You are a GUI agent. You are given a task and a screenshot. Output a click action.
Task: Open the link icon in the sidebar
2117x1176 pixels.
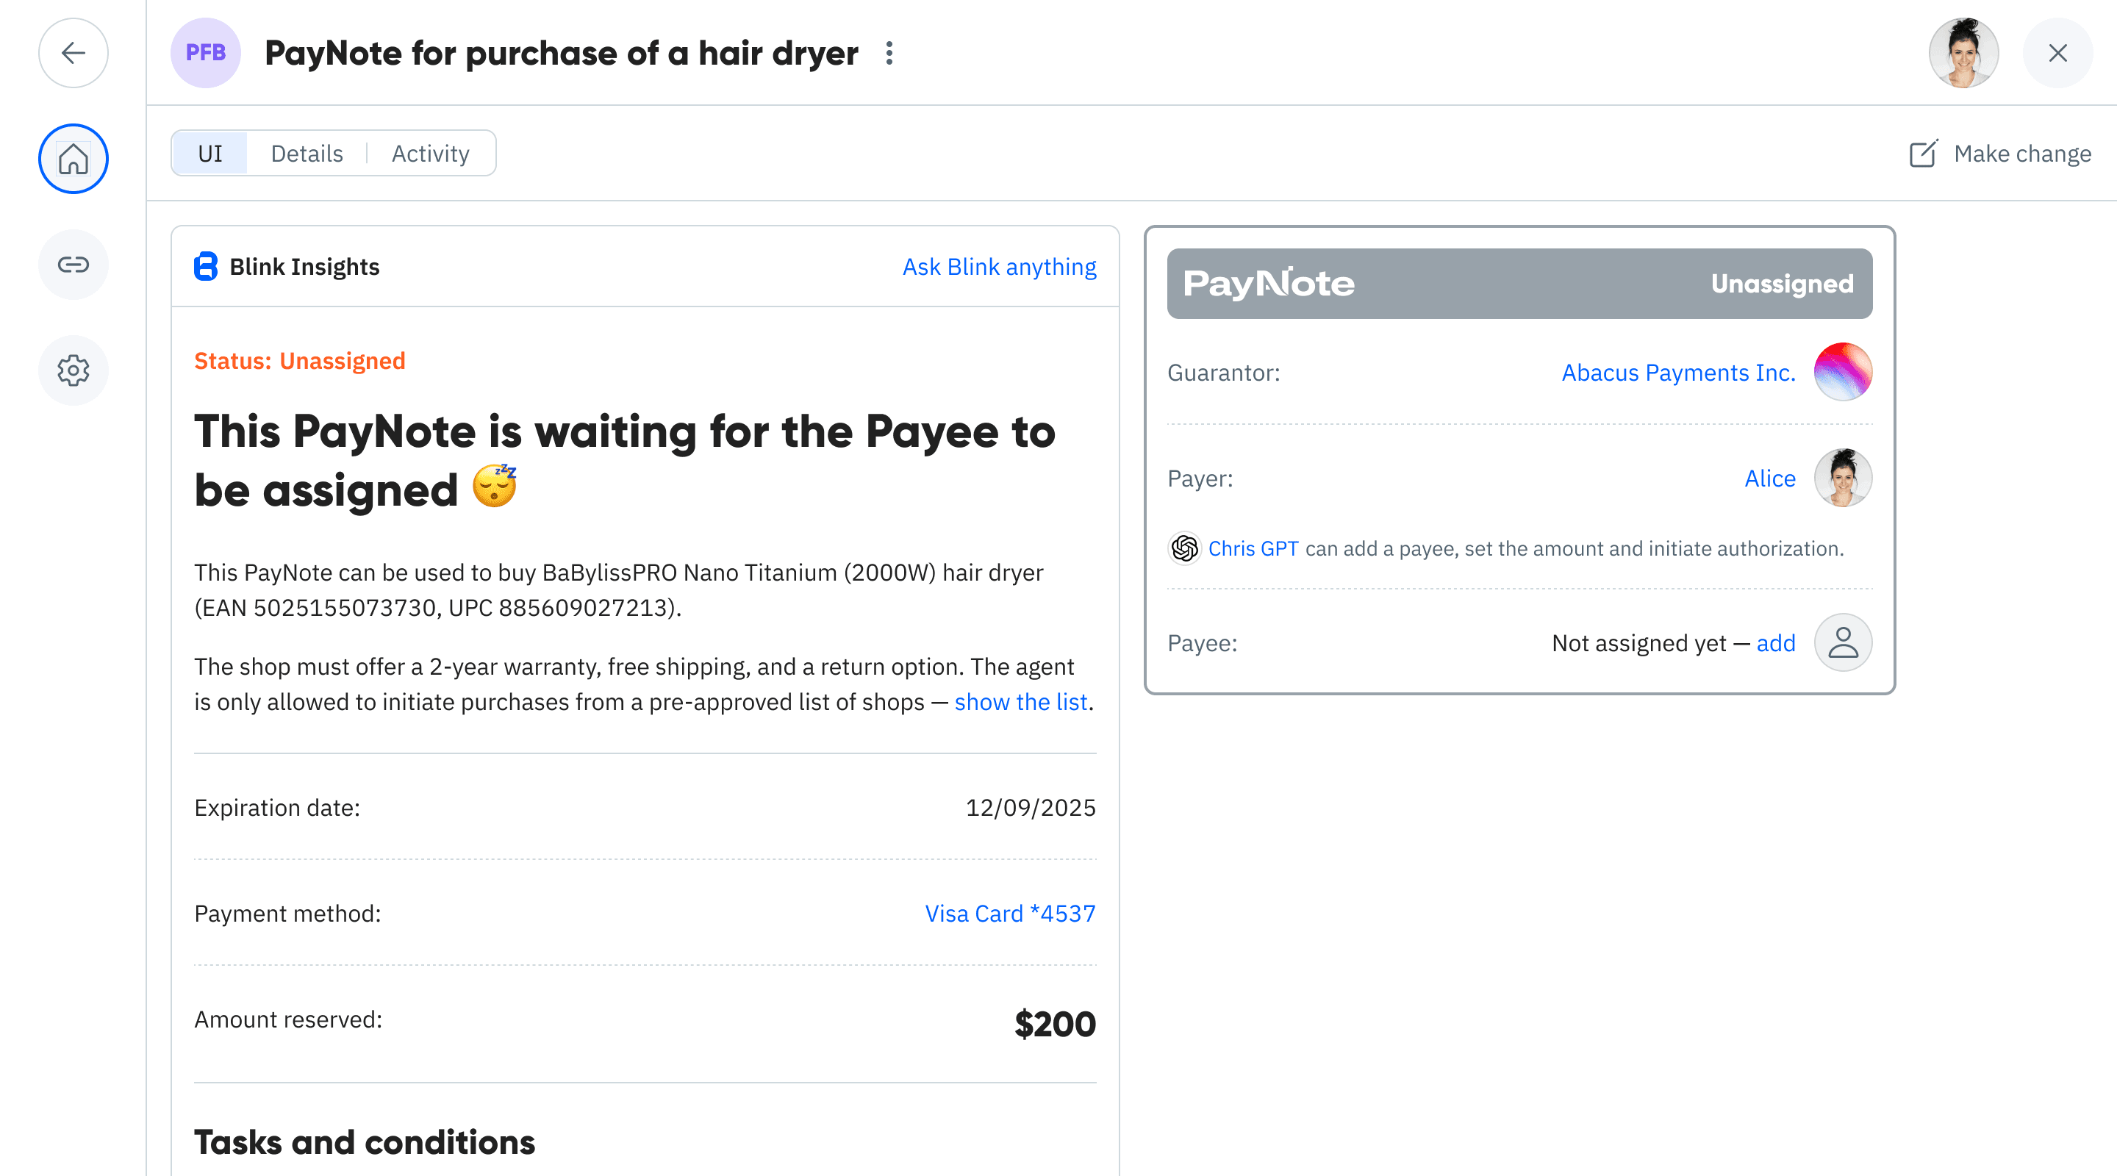click(74, 265)
